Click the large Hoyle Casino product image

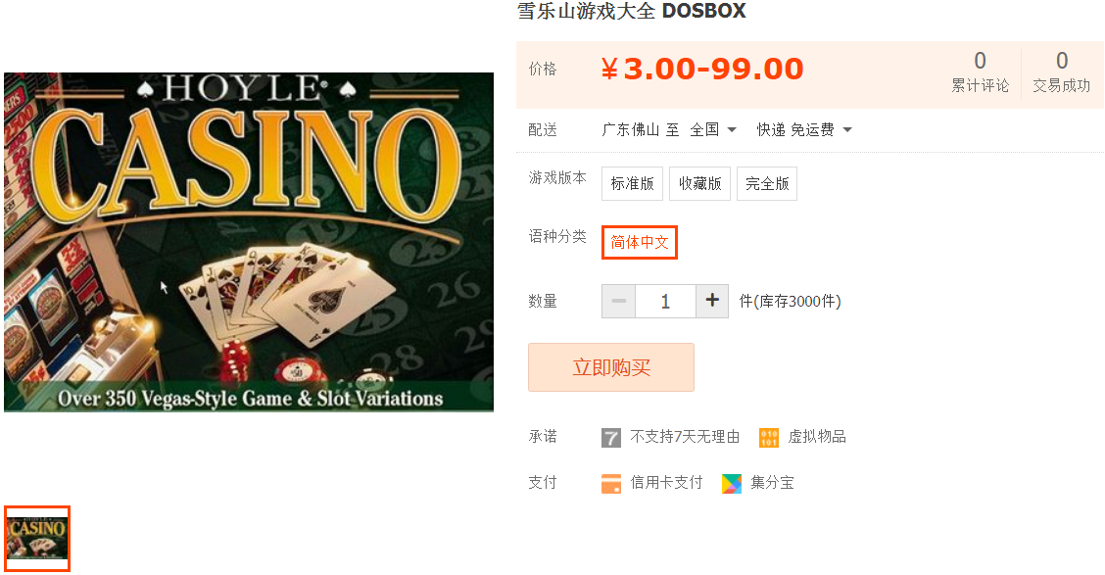coord(249,242)
